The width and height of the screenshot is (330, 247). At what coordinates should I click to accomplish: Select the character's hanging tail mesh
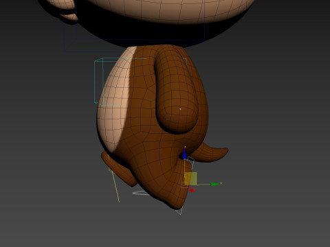coord(177,90)
